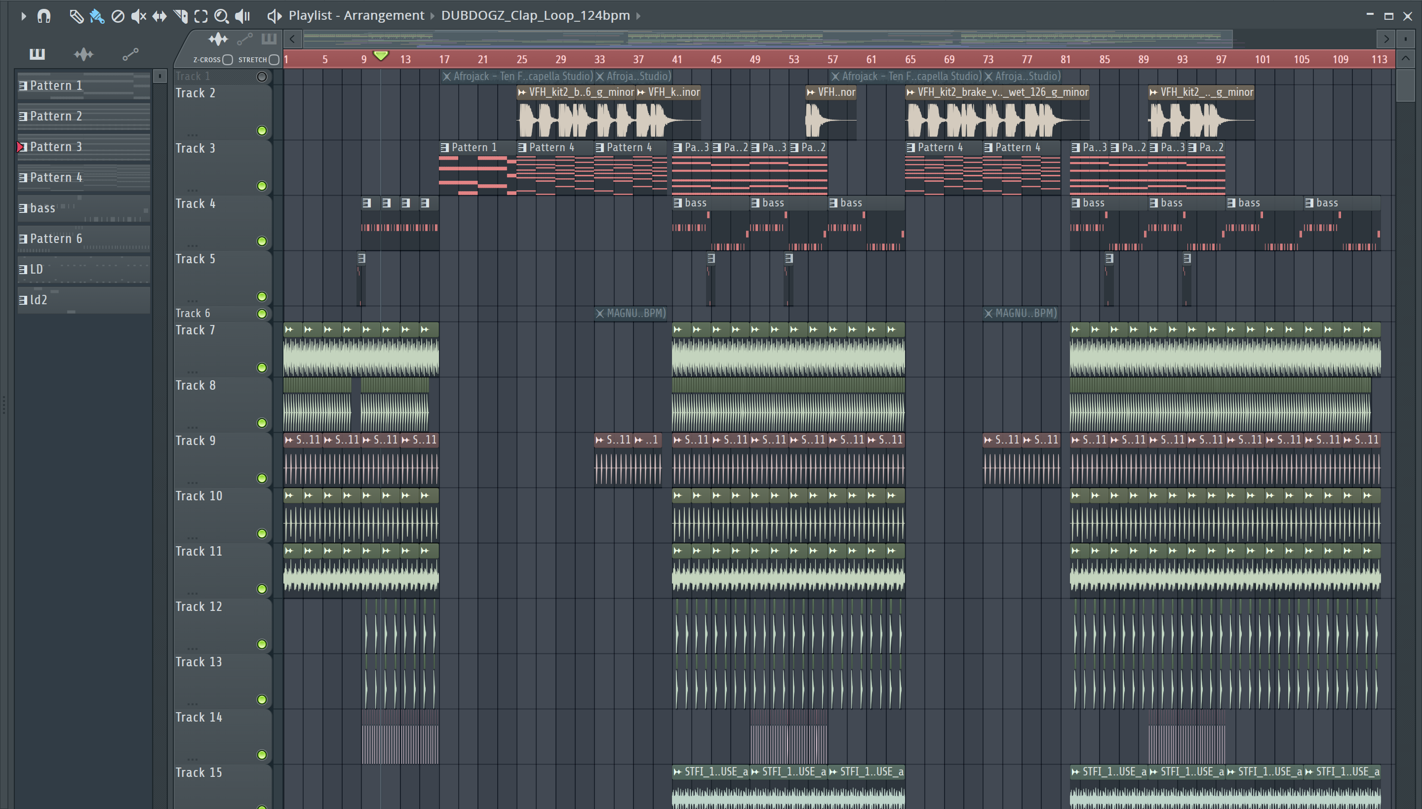Open the Pattern 1 clip menu on Track 3
This screenshot has width=1422, height=809.
point(444,147)
